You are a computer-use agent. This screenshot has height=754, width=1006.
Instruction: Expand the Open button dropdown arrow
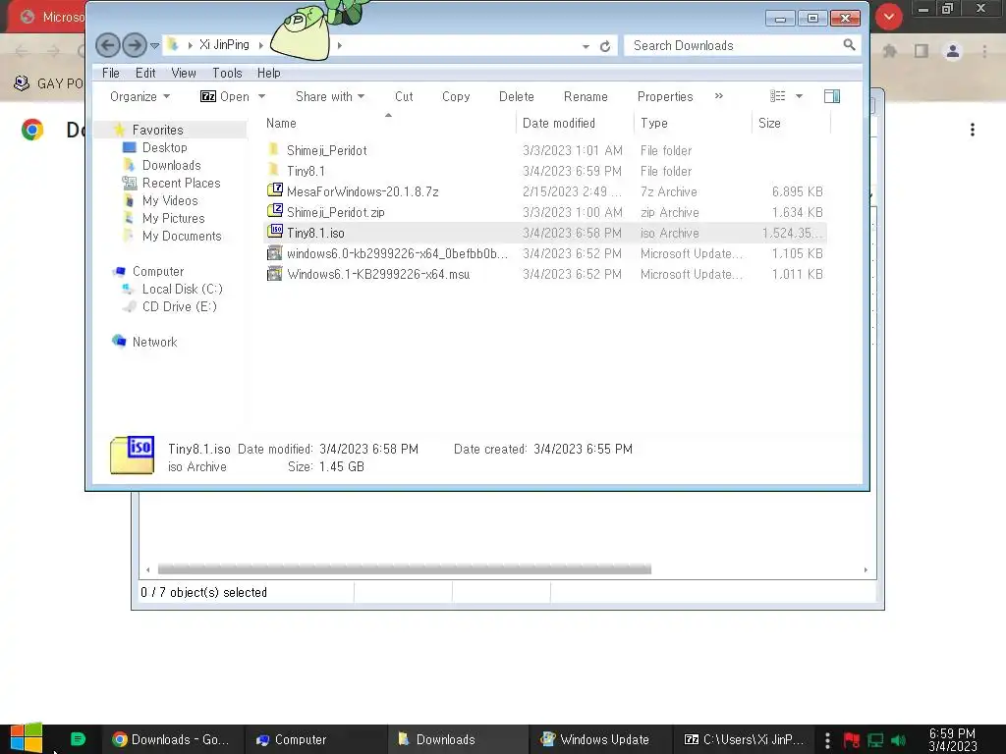click(261, 97)
